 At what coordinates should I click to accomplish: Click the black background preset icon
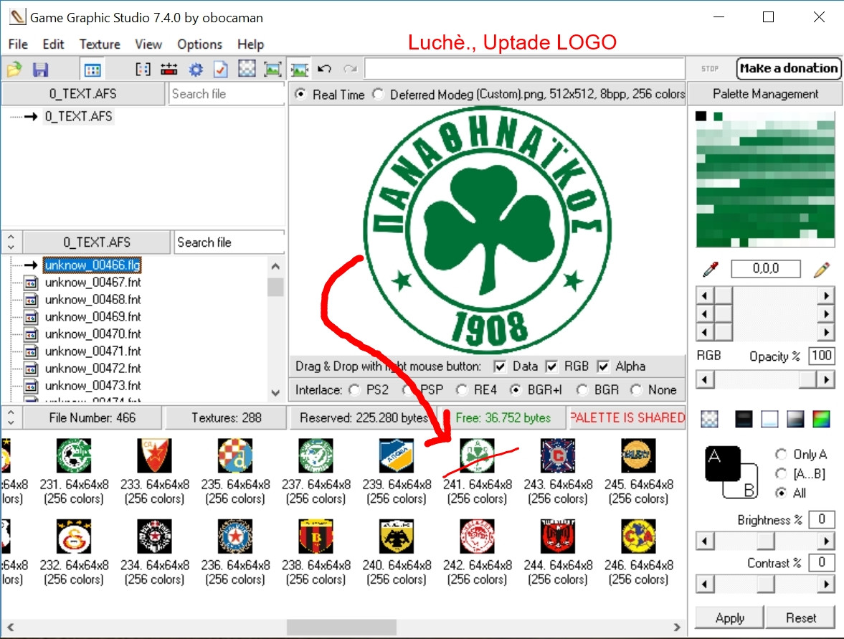click(744, 419)
